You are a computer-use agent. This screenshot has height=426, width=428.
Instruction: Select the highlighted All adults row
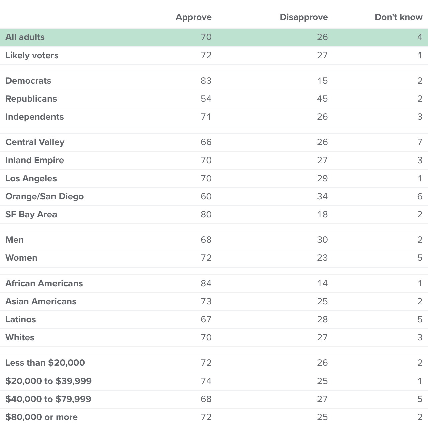tap(214, 37)
